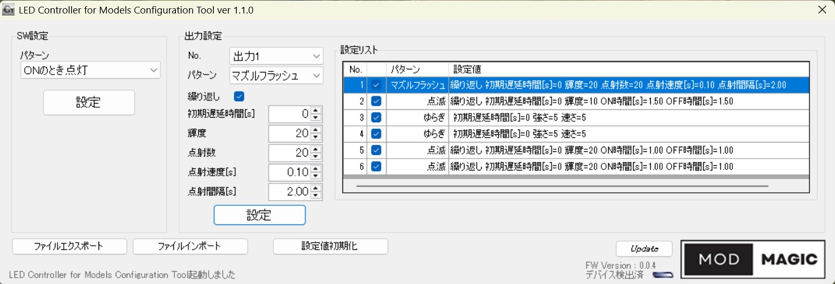This screenshot has height=284, width=835.
Task: Select row 5 点滅 settings text
Action: (x=592, y=150)
